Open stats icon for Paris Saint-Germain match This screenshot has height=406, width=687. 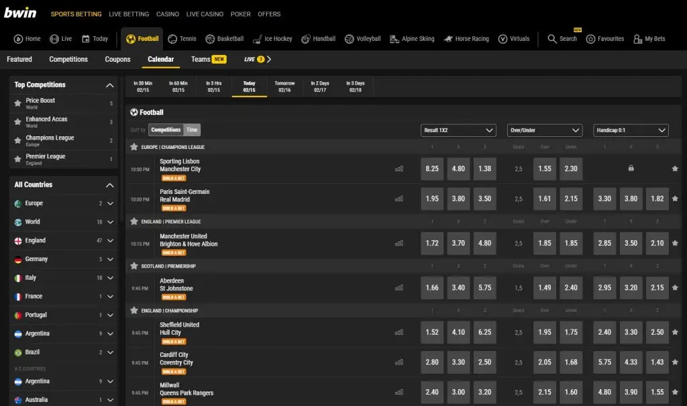(399, 199)
